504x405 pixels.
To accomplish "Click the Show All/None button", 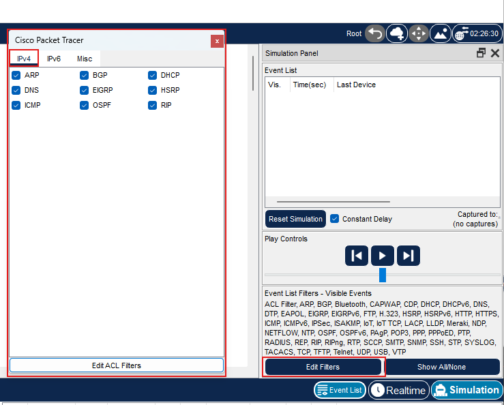I will 441,367.
